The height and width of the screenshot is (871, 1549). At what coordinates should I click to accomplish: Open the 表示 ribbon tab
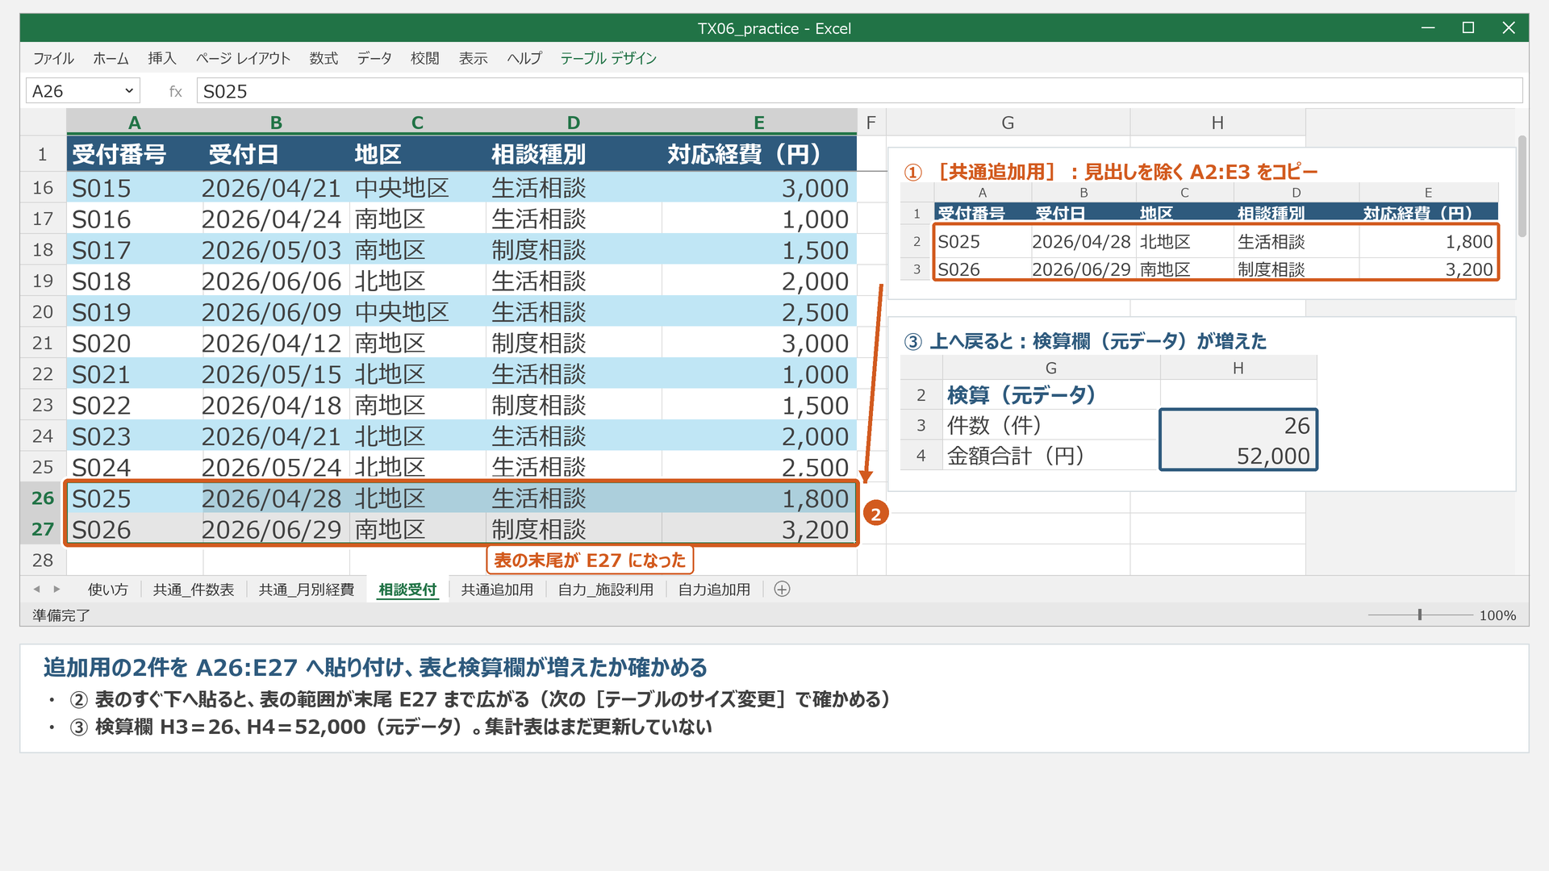(x=474, y=58)
